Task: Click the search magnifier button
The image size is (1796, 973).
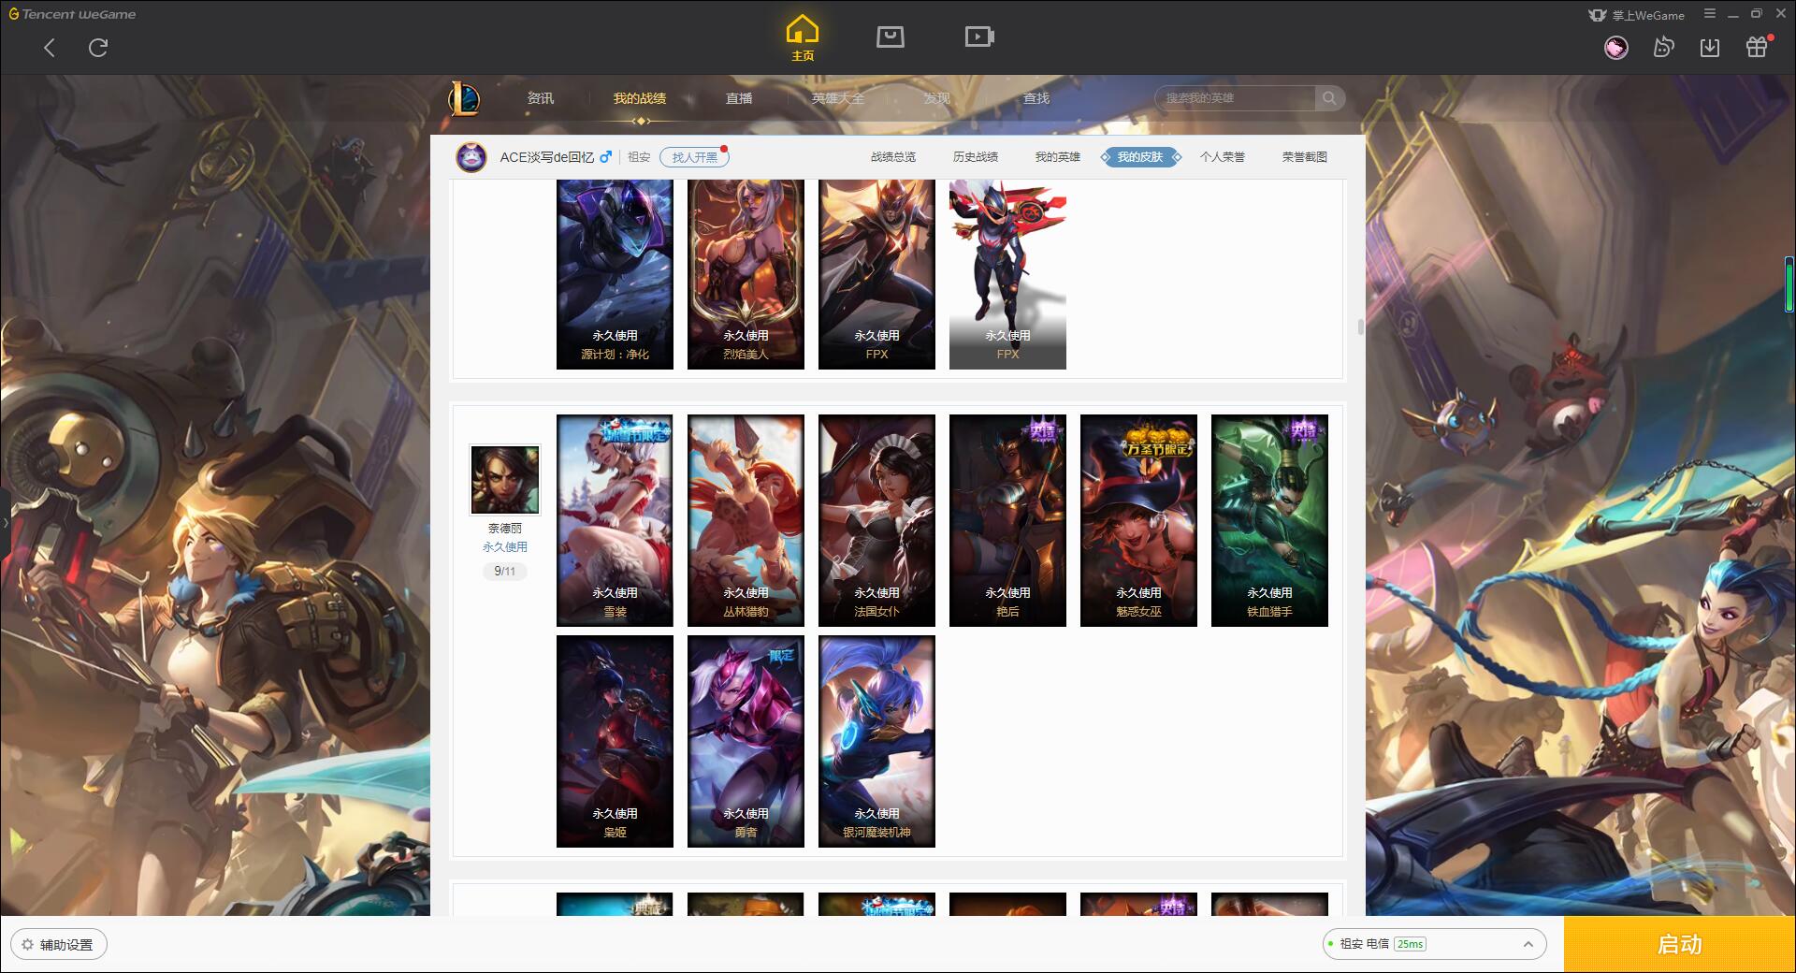Action: click(1329, 98)
